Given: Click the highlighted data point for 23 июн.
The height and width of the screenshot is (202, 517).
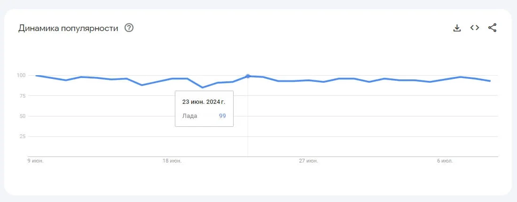Looking at the screenshot, I should [248, 76].
